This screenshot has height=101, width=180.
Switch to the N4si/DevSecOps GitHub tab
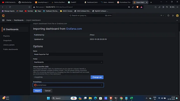point(25,2)
